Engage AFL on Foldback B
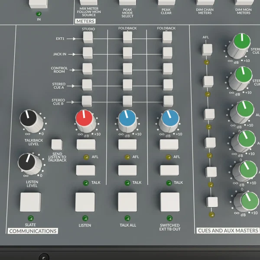This screenshot has height=260, width=260. click(x=169, y=145)
